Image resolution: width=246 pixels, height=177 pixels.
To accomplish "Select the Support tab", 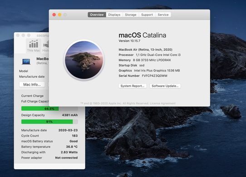I will tap(147, 15).
